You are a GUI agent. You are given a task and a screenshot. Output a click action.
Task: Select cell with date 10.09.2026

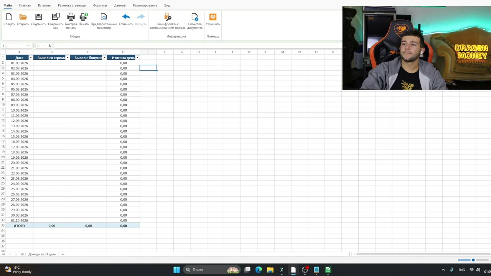[19, 110]
